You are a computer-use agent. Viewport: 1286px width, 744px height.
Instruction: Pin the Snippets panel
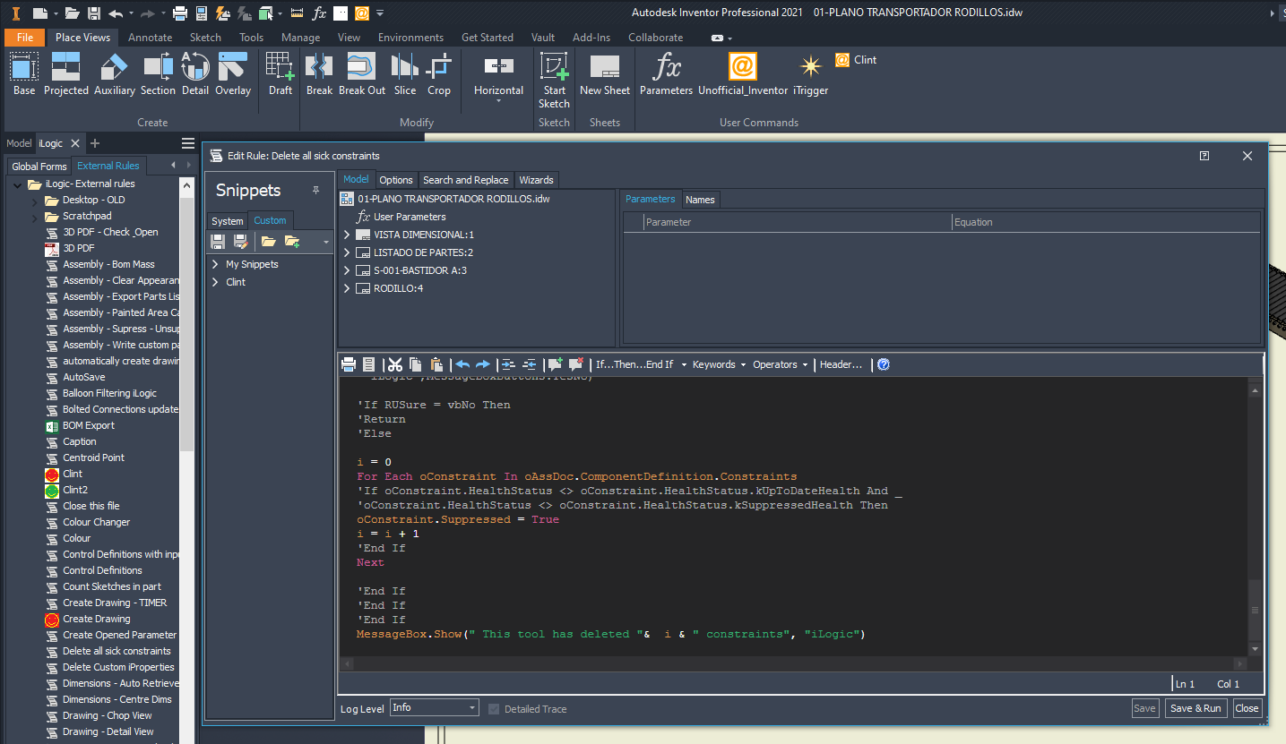316,190
